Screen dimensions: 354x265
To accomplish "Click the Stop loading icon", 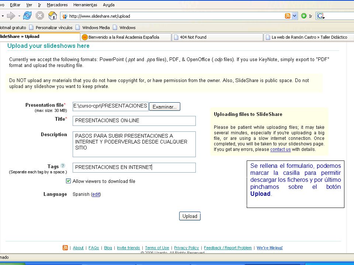I will pos(40,16).
